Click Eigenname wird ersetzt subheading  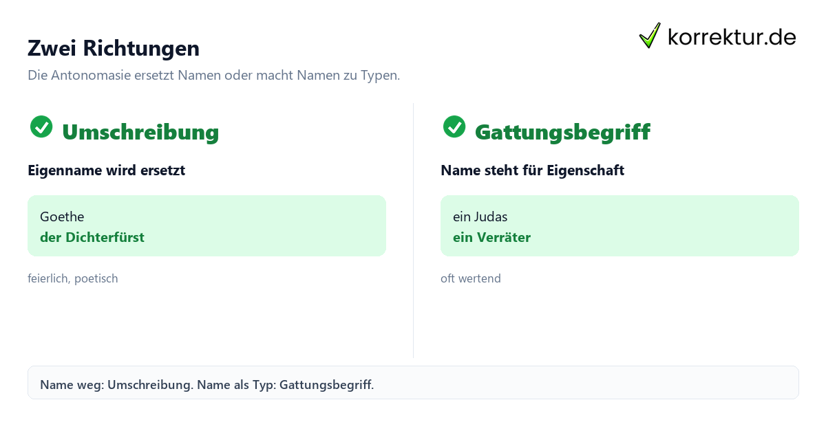tap(106, 170)
